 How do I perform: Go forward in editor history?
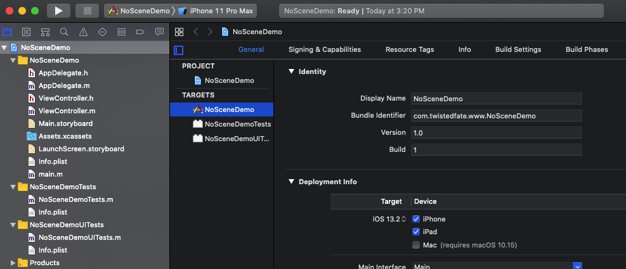click(210, 32)
